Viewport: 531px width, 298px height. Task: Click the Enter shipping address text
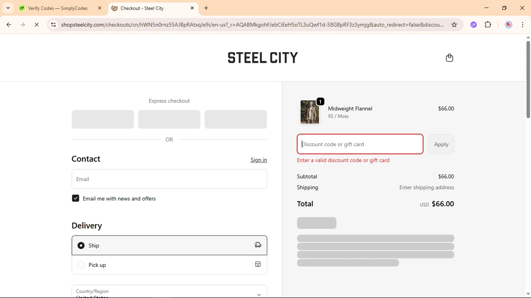point(427,187)
